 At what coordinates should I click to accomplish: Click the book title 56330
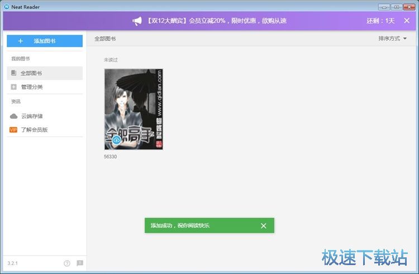(111, 156)
